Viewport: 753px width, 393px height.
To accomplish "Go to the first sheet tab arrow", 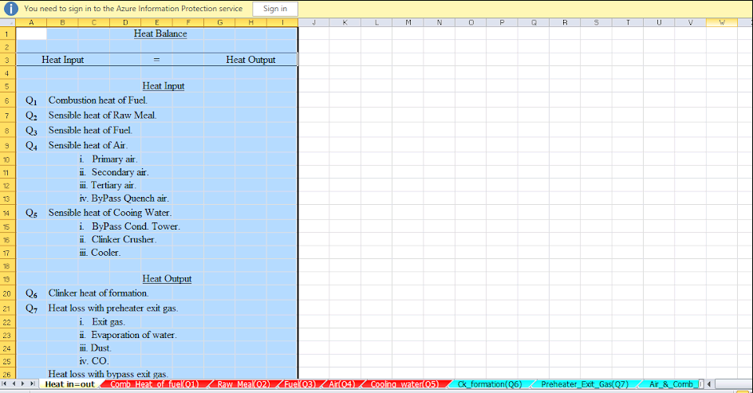I will pos(6,384).
